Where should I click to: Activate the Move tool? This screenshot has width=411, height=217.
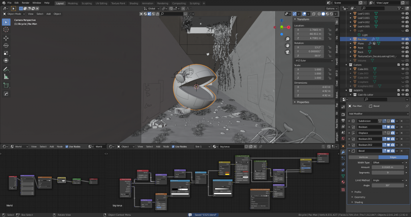coord(6,38)
